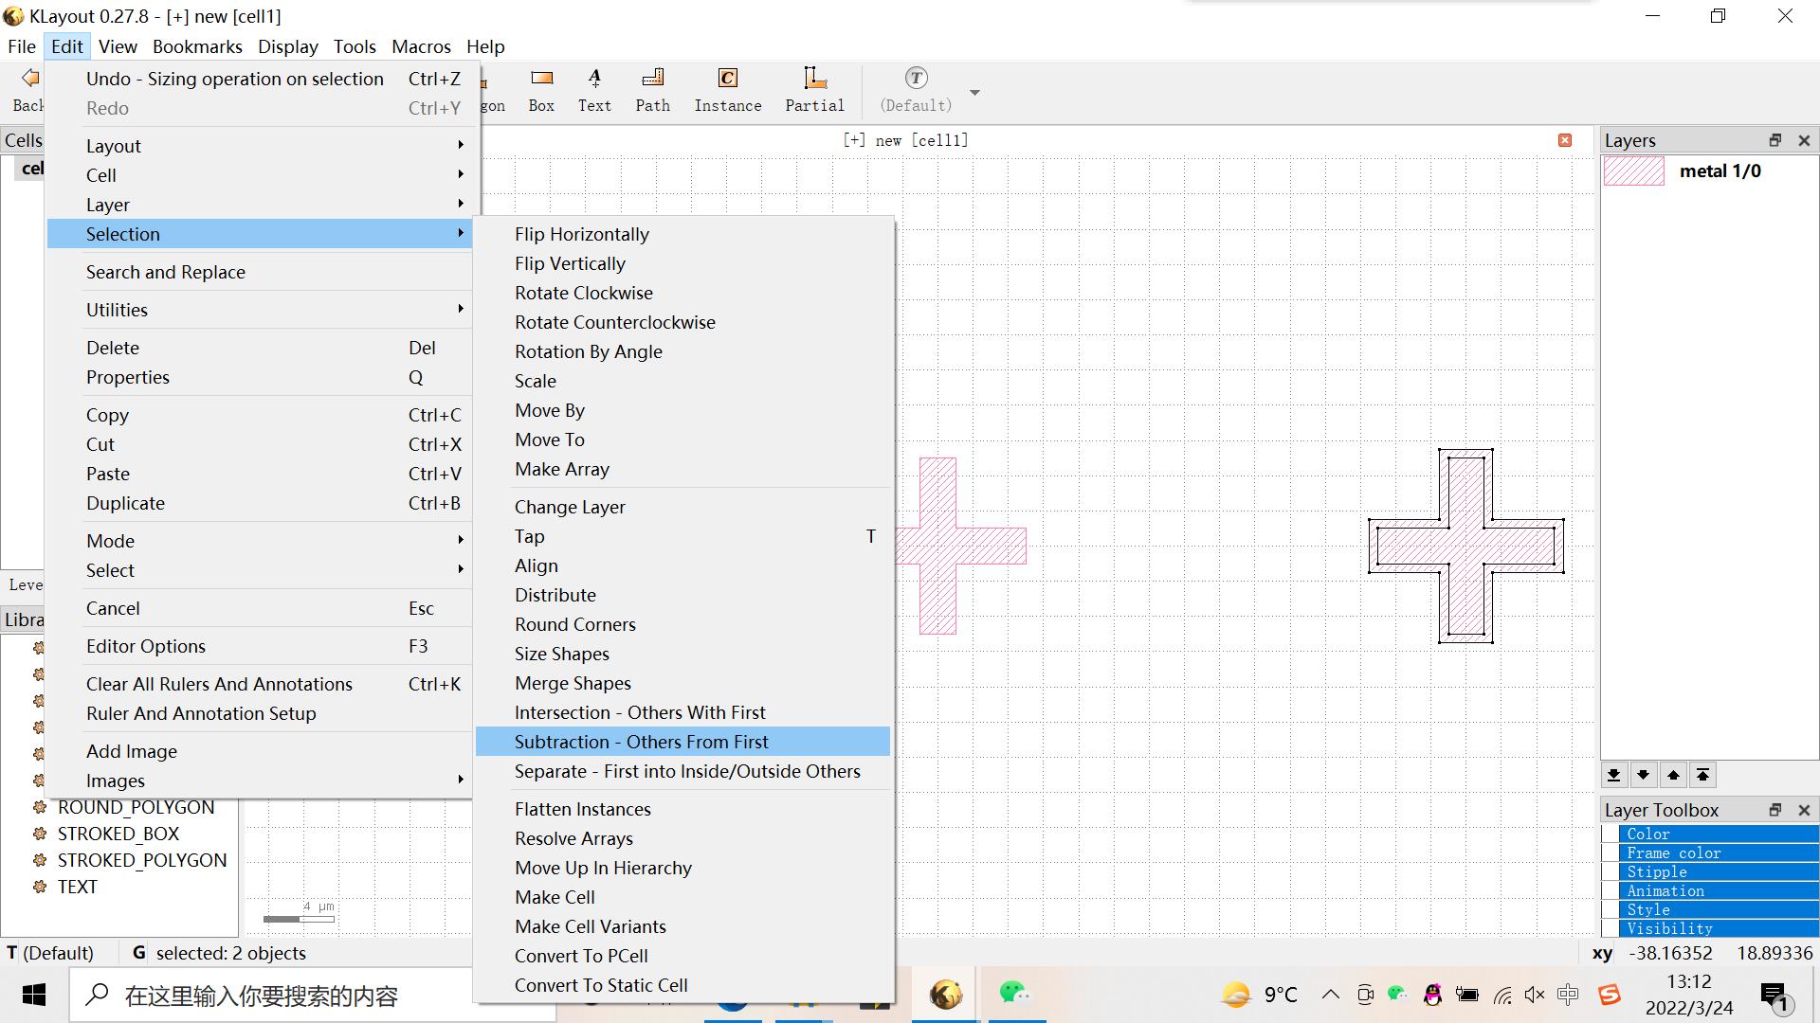Viewport: 1820px width, 1023px height.
Task: Open WeChat from the taskbar
Action: [1014, 994]
